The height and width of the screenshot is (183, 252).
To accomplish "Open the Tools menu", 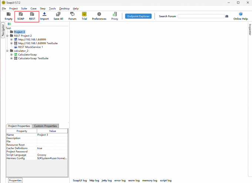I will (52, 9).
